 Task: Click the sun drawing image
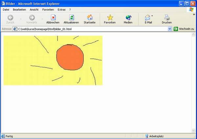pyautogui.click(x=53, y=60)
